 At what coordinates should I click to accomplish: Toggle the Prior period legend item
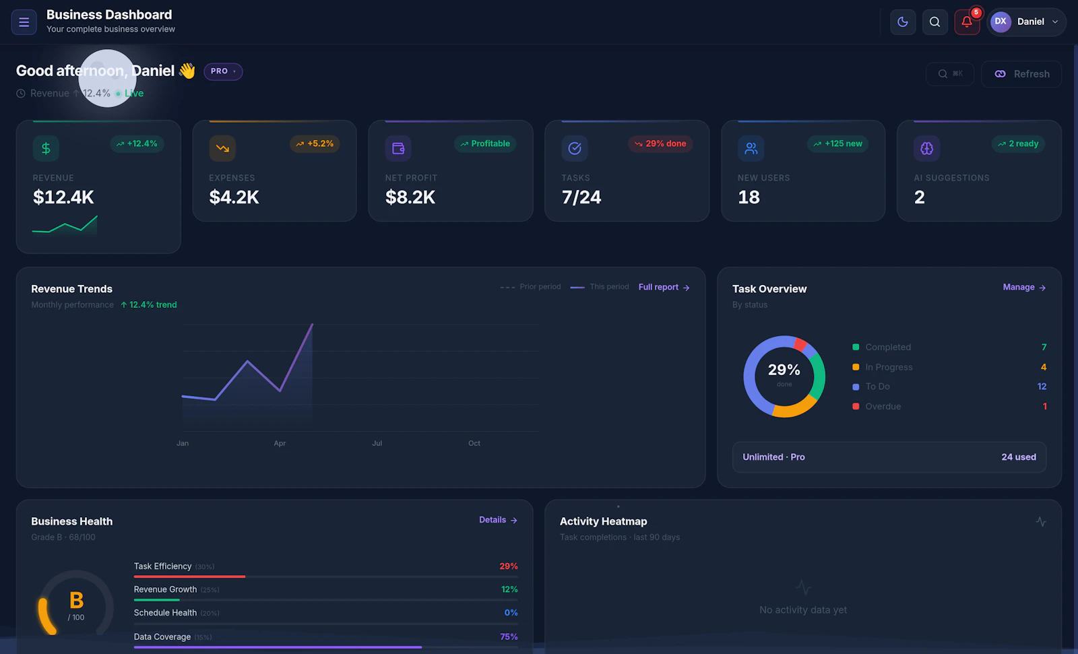point(530,287)
